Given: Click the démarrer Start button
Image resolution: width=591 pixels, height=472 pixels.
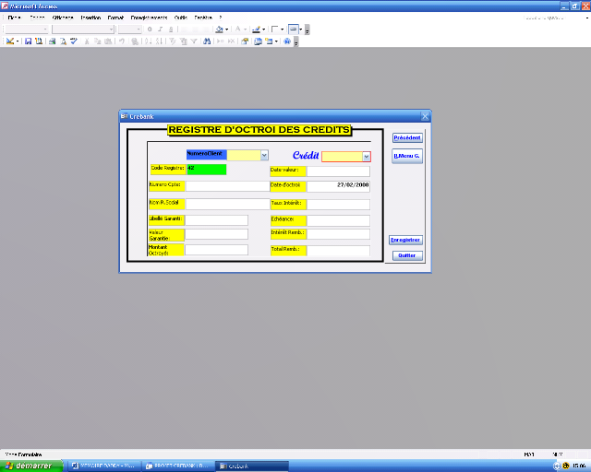Looking at the screenshot, I should coord(32,466).
